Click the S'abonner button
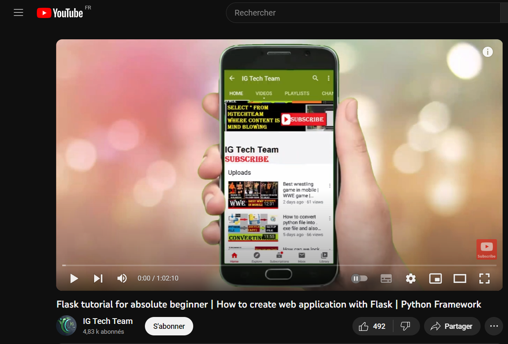 169,326
